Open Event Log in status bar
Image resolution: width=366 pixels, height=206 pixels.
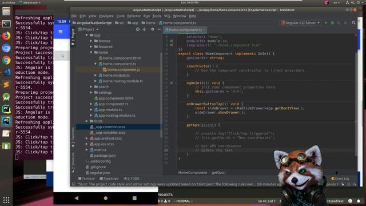(x=340, y=179)
